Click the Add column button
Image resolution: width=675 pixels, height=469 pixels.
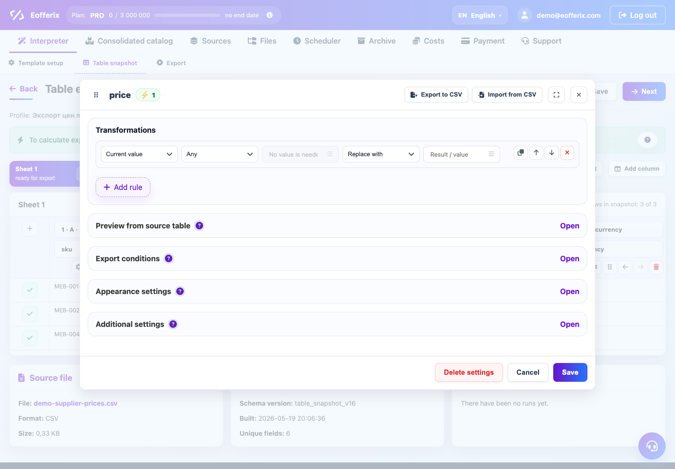point(637,169)
